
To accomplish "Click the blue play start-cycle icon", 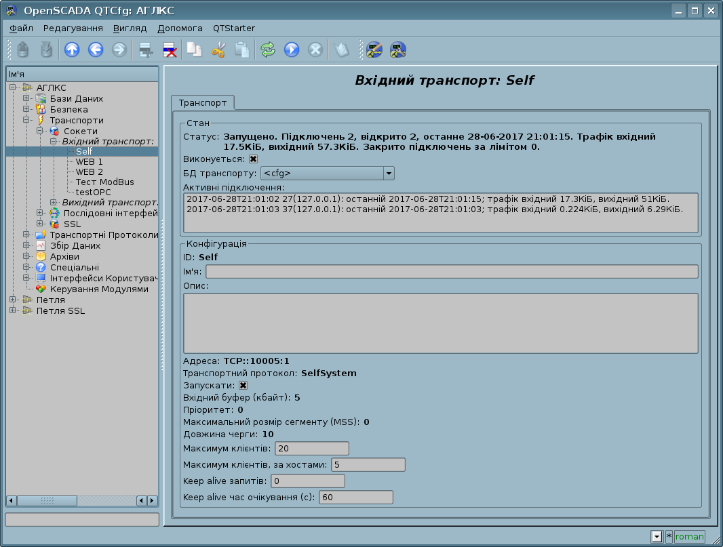I will click(292, 49).
